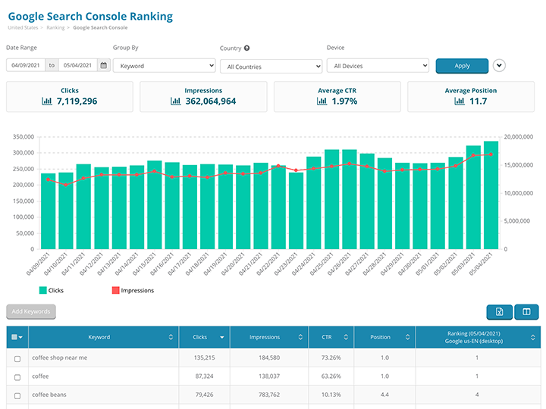
Task: Open the column chooser icon button
Action: click(526, 312)
